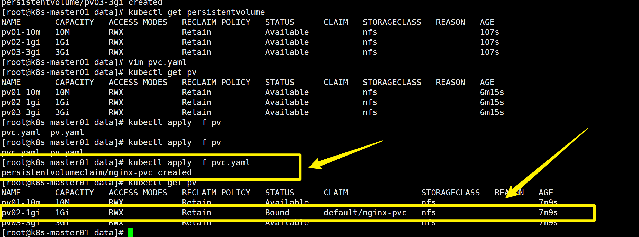This screenshot has height=237, width=639.
Task: Click the RECLAIM POLICY header of the 6m15s table
Action: [216, 83]
